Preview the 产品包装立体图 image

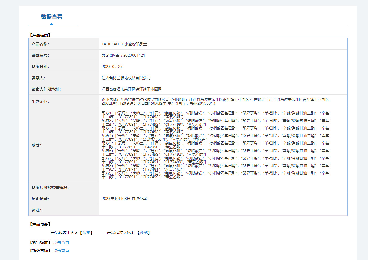pos(144,233)
